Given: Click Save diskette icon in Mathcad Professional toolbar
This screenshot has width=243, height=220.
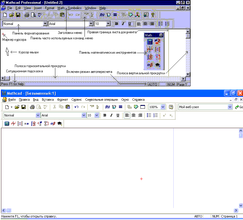Looking at the screenshot, I should [x=18, y=15].
